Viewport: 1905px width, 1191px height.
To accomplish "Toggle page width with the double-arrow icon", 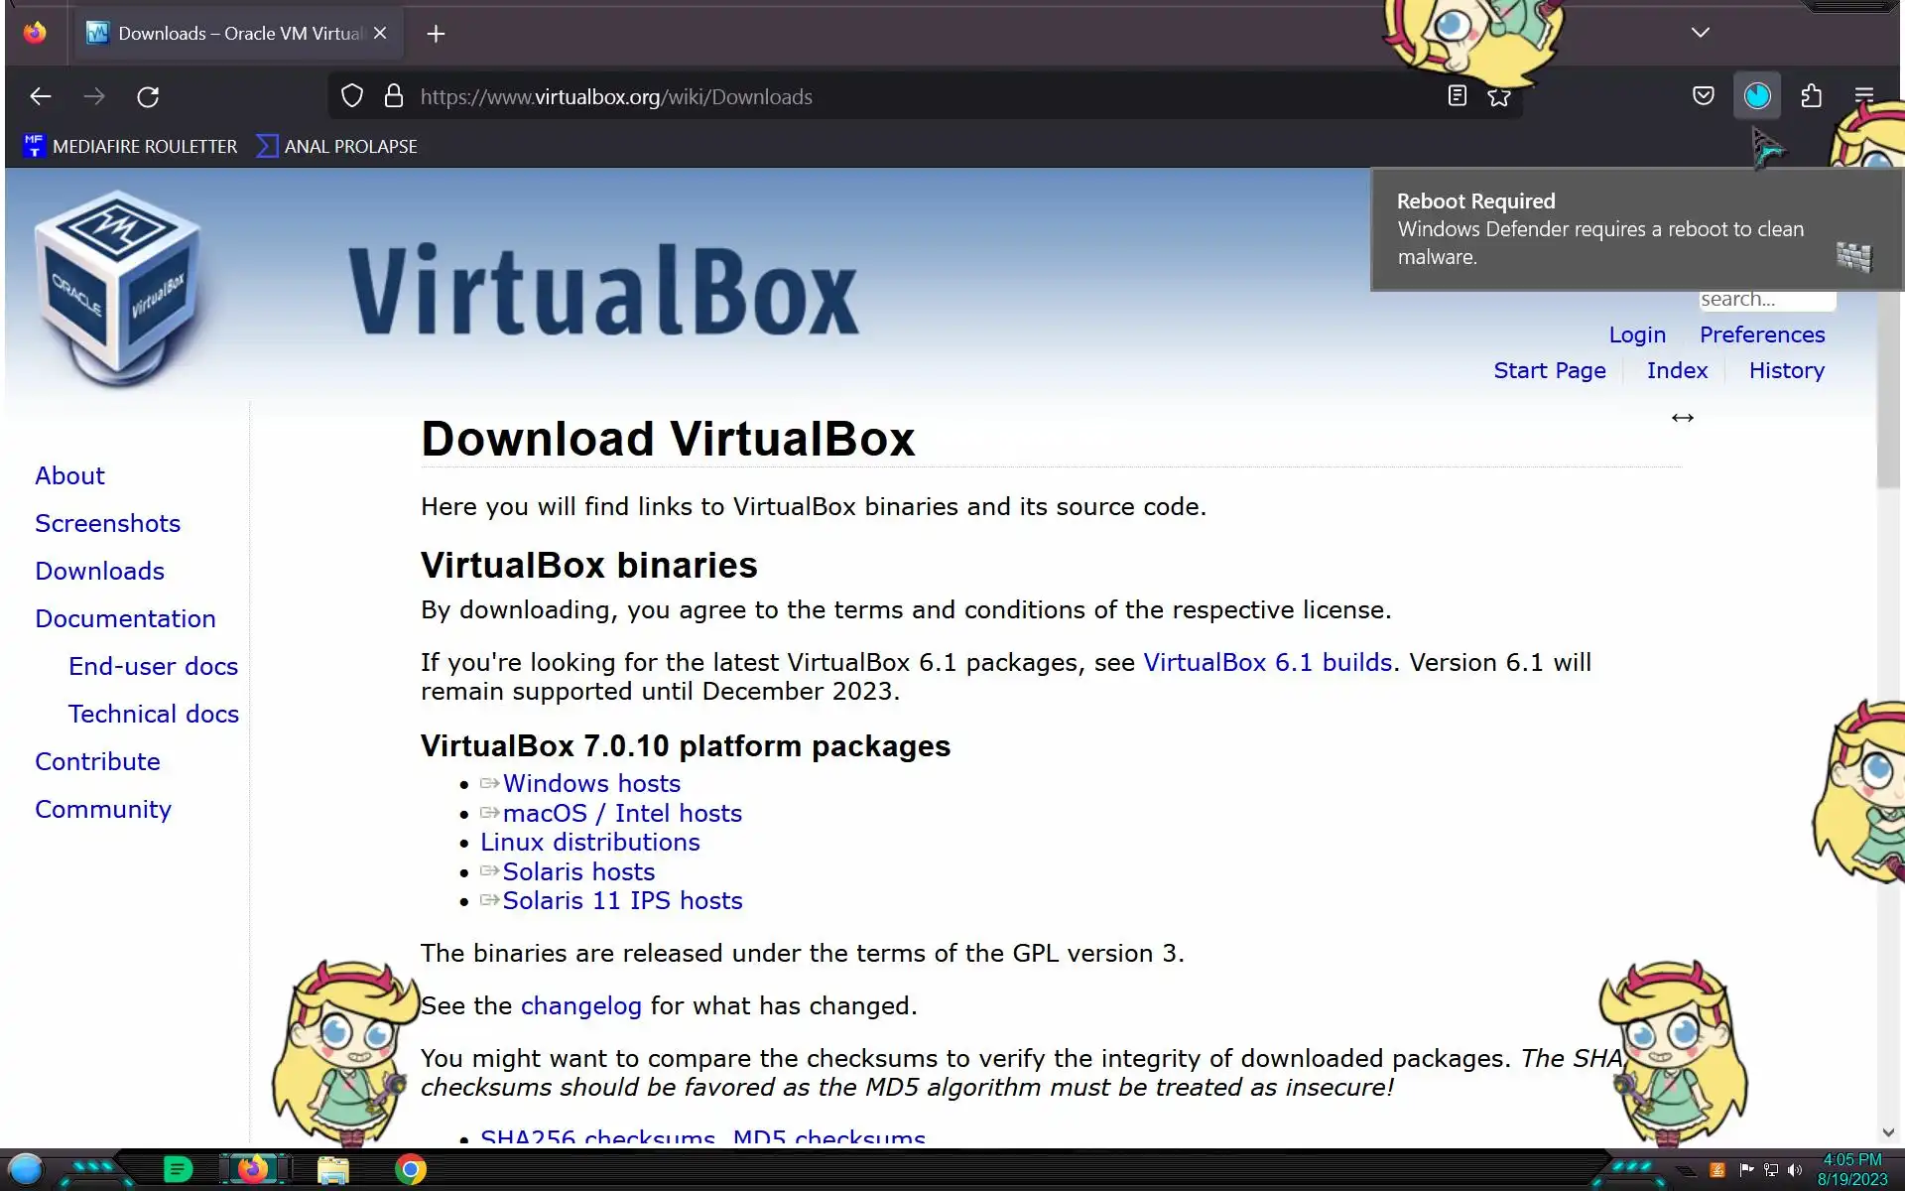I will coord(1682,418).
